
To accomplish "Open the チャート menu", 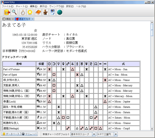I will [22, 6].
